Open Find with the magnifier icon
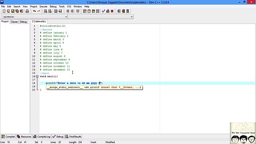This screenshot has height=144, width=256. click(46, 11)
